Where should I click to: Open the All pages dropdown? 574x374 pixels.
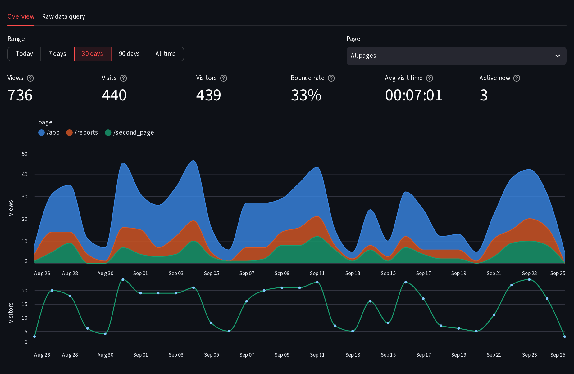[x=456, y=56]
